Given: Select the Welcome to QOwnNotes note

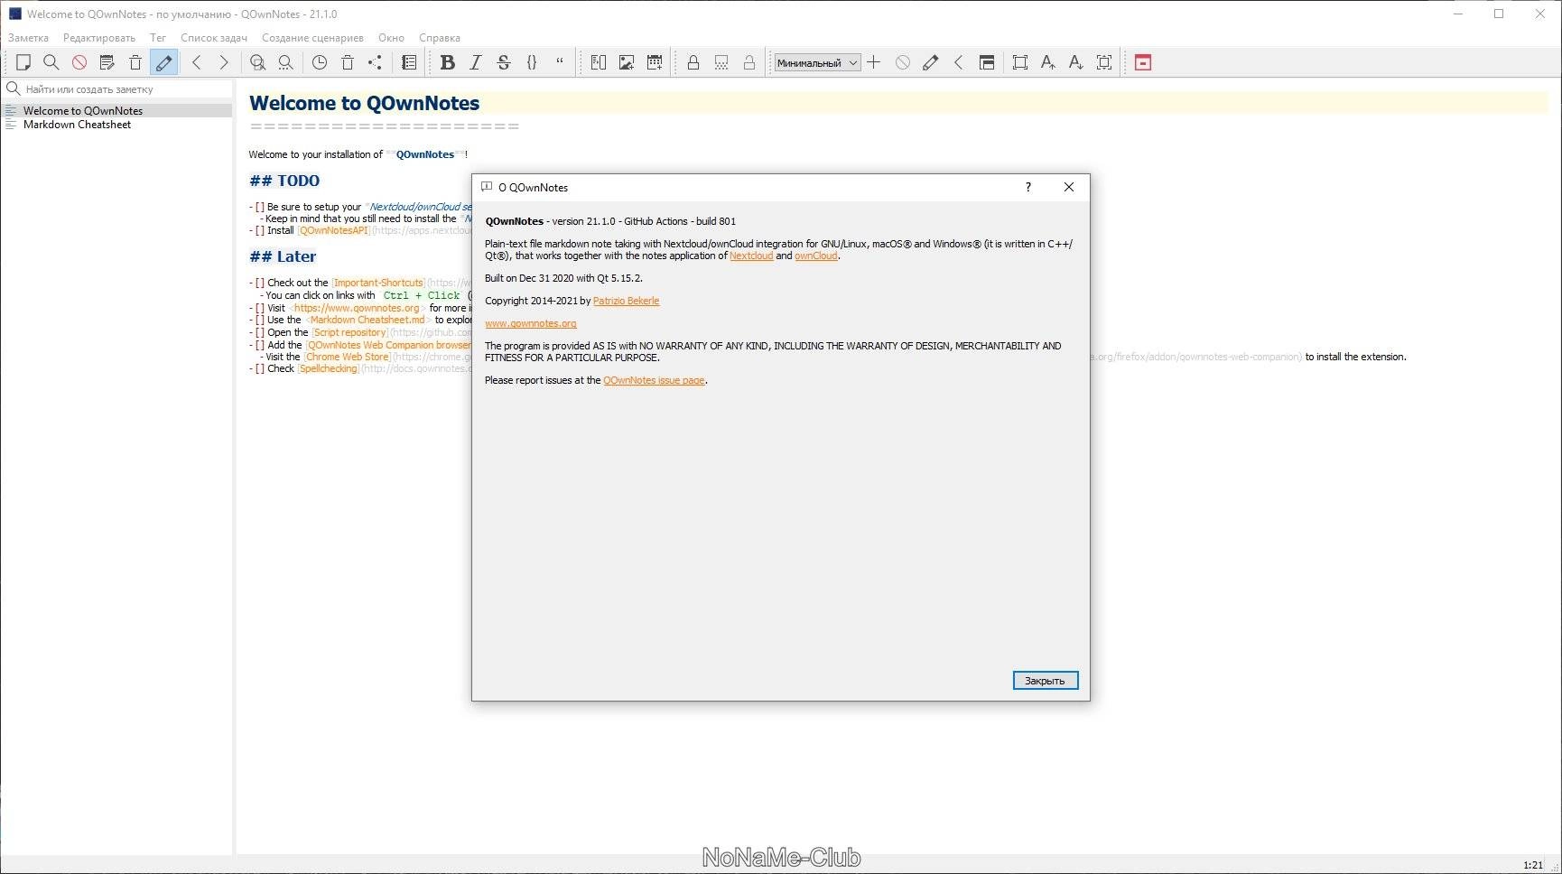Looking at the screenshot, I should pos(117,110).
